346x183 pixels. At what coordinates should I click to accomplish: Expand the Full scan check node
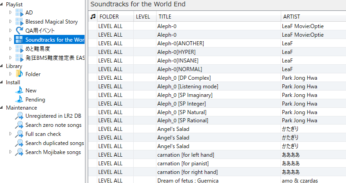coord(10,134)
